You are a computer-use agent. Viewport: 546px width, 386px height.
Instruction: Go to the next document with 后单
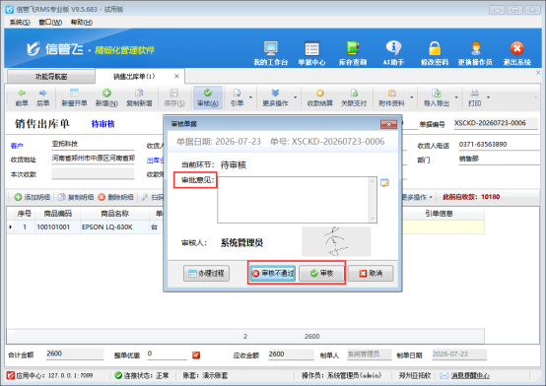click(x=42, y=97)
